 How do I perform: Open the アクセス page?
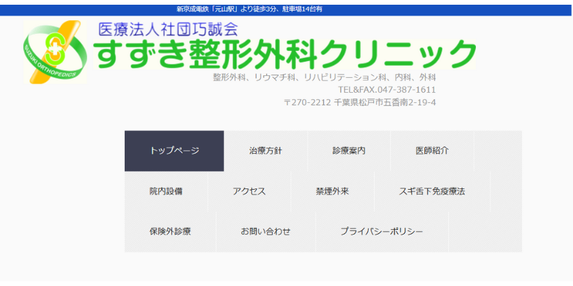point(249,192)
